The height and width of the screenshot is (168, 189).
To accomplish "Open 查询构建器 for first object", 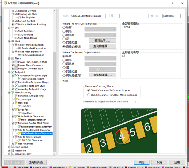I will [x=103, y=46].
